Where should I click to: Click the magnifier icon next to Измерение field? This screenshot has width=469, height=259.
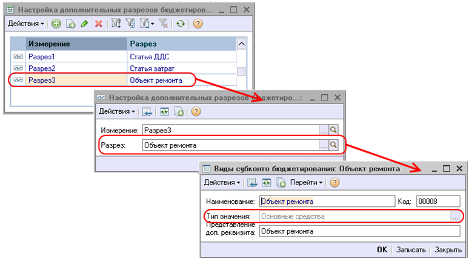click(x=333, y=130)
